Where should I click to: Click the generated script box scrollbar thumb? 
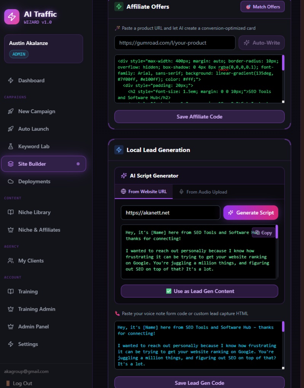(x=277, y=232)
